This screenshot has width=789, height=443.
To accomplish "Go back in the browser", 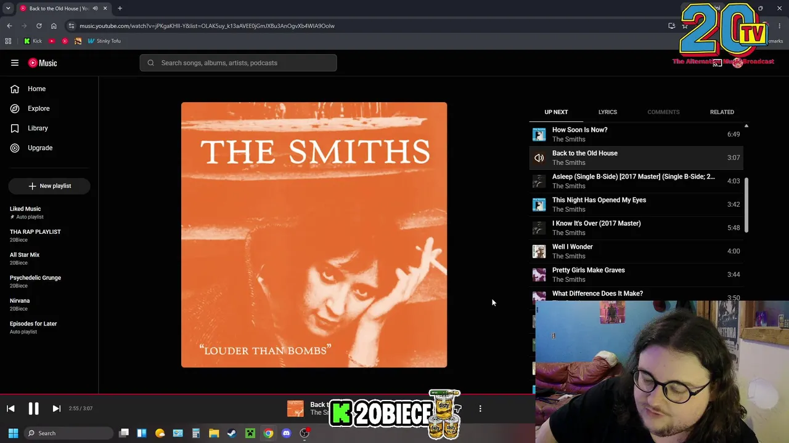I will coord(9,26).
